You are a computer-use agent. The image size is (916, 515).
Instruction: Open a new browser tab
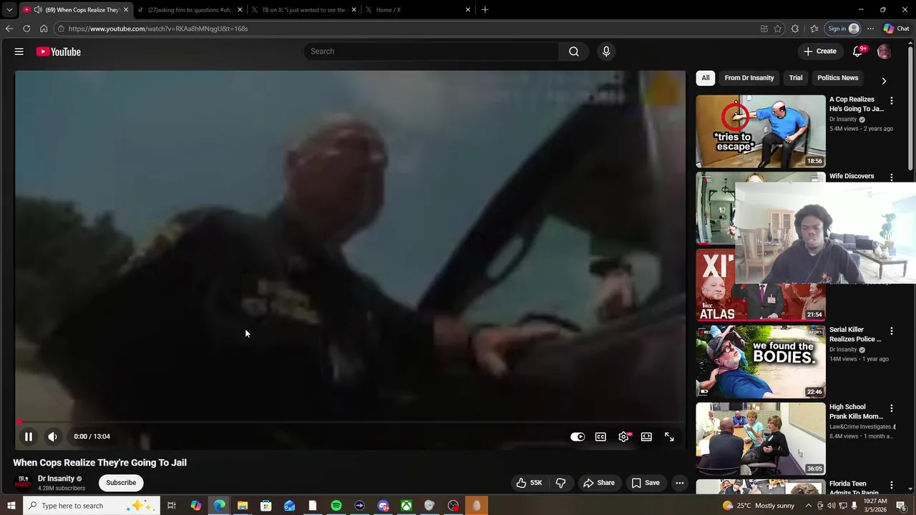(x=485, y=10)
